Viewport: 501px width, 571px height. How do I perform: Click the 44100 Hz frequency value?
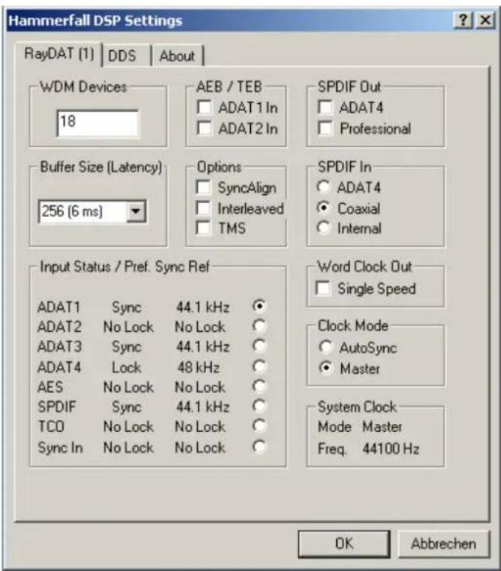[391, 449]
